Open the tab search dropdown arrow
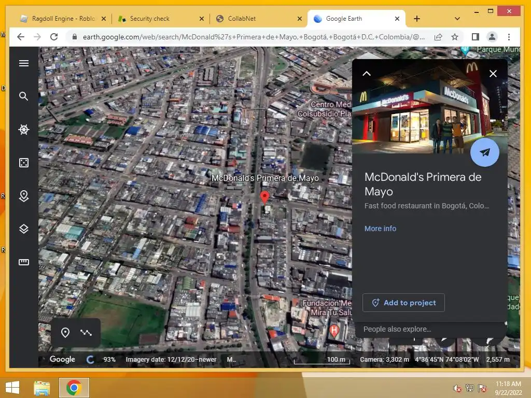The height and width of the screenshot is (398, 531). click(x=457, y=19)
